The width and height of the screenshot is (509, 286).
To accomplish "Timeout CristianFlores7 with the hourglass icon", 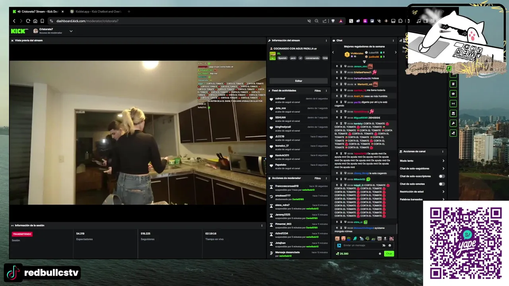I will coord(341,72).
